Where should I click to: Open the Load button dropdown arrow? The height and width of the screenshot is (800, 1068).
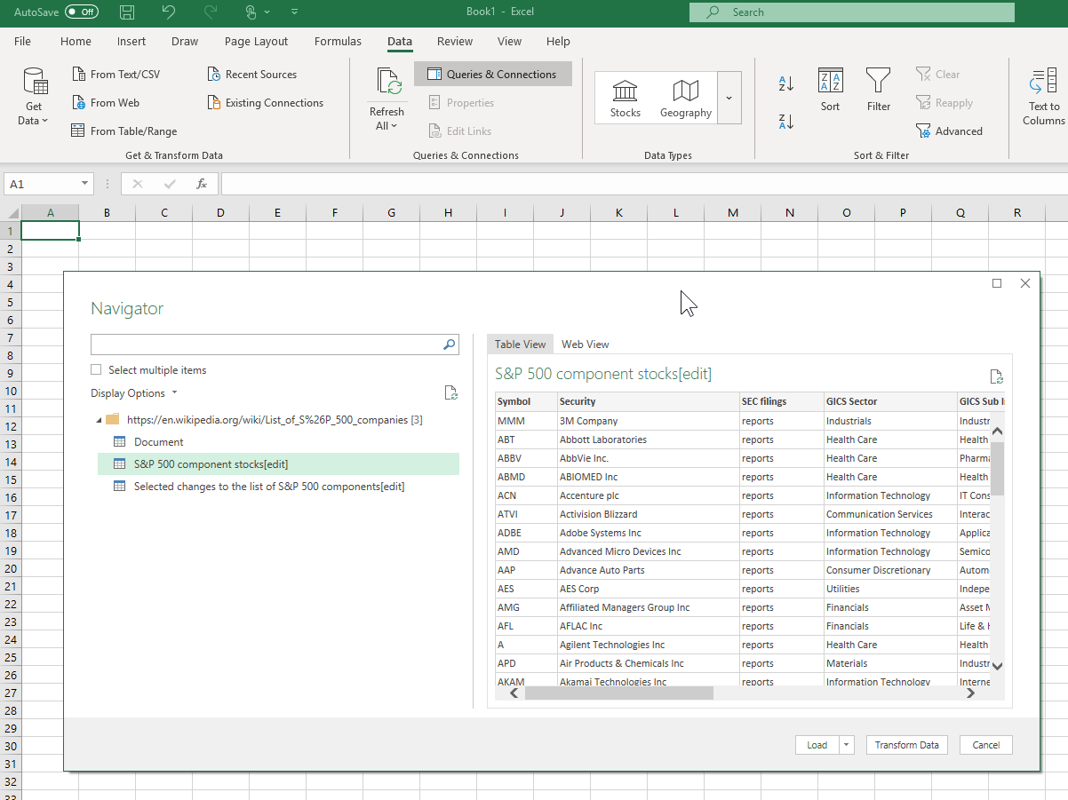click(x=847, y=745)
